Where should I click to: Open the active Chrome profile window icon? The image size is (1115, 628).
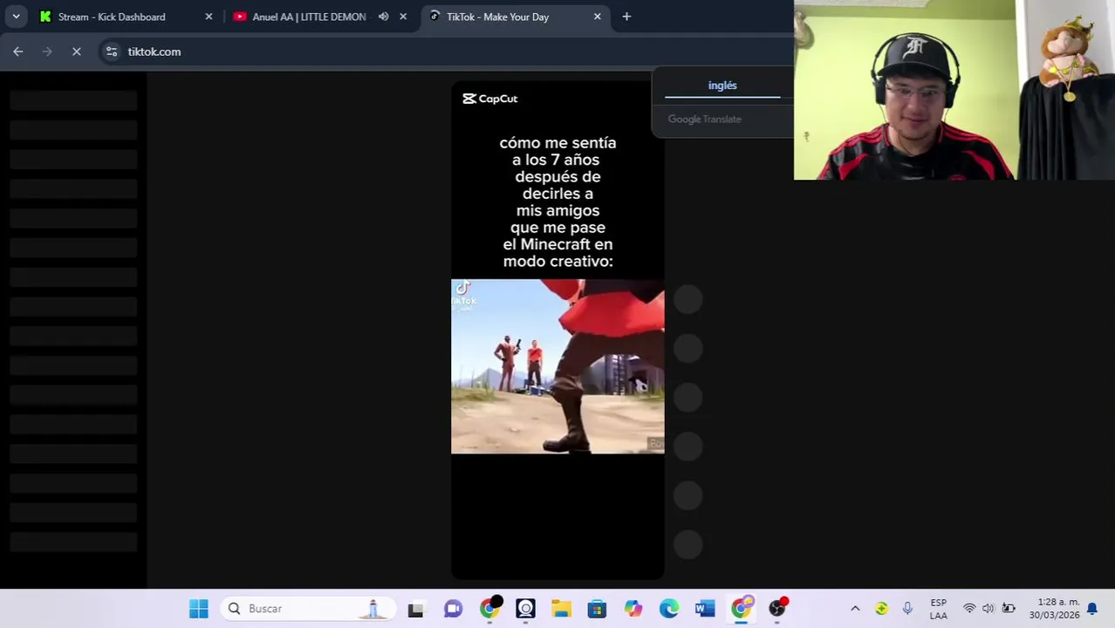[742, 608]
